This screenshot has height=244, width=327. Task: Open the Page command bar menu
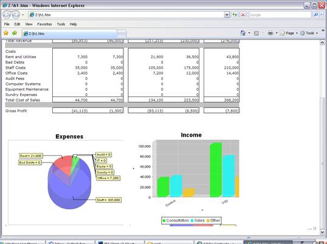point(289,33)
